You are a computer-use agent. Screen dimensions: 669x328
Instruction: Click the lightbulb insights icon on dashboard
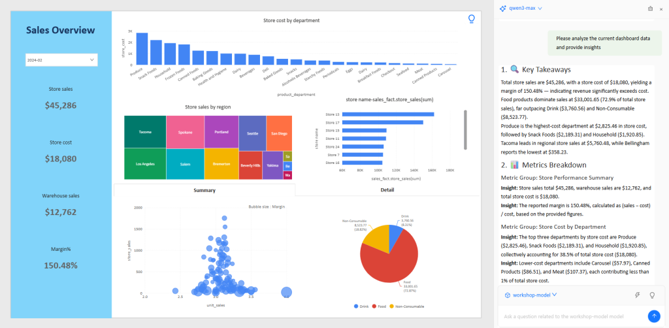coord(471,20)
